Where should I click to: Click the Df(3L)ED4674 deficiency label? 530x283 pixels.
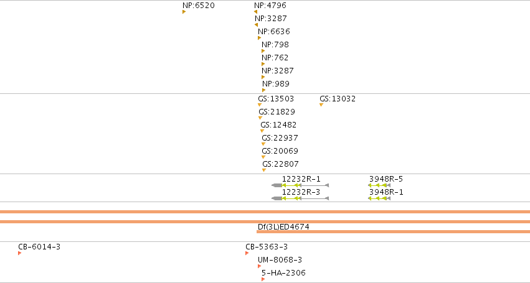283,227
